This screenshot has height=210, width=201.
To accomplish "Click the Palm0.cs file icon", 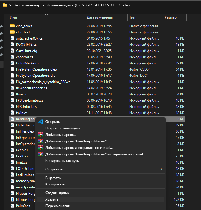I will coord(12,206).
